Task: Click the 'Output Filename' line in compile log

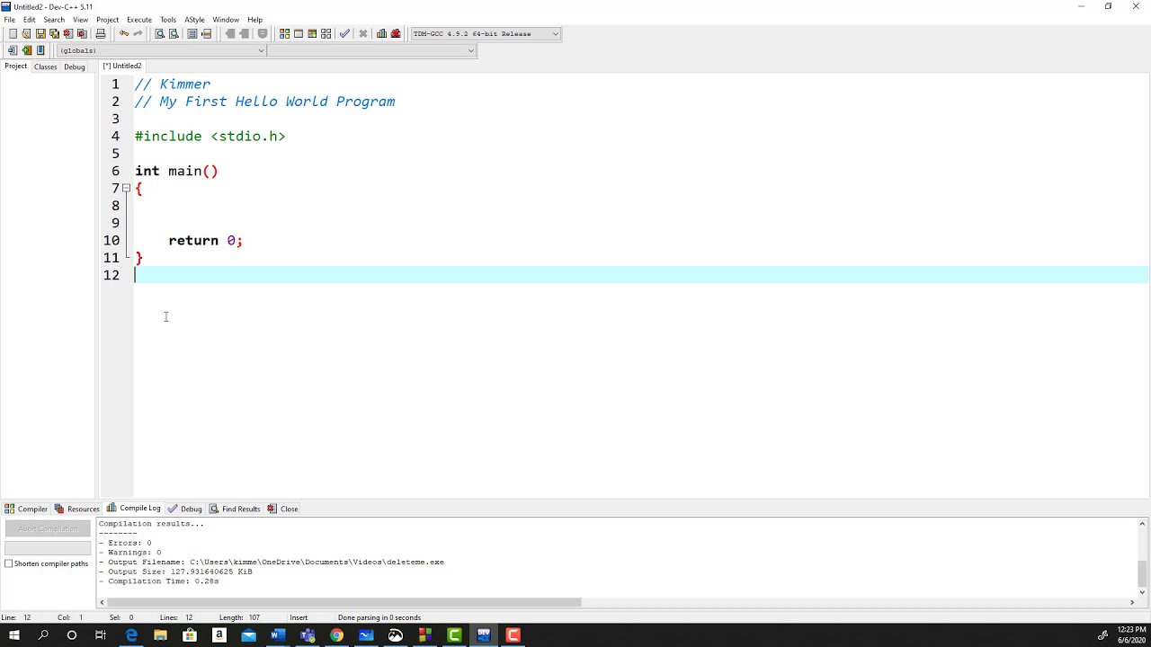Action: click(x=271, y=562)
